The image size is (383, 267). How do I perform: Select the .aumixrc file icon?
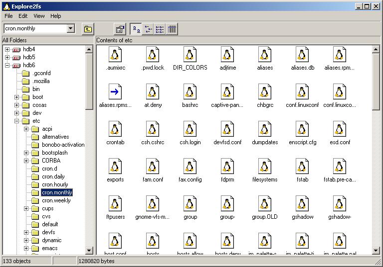click(x=115, y=54)
